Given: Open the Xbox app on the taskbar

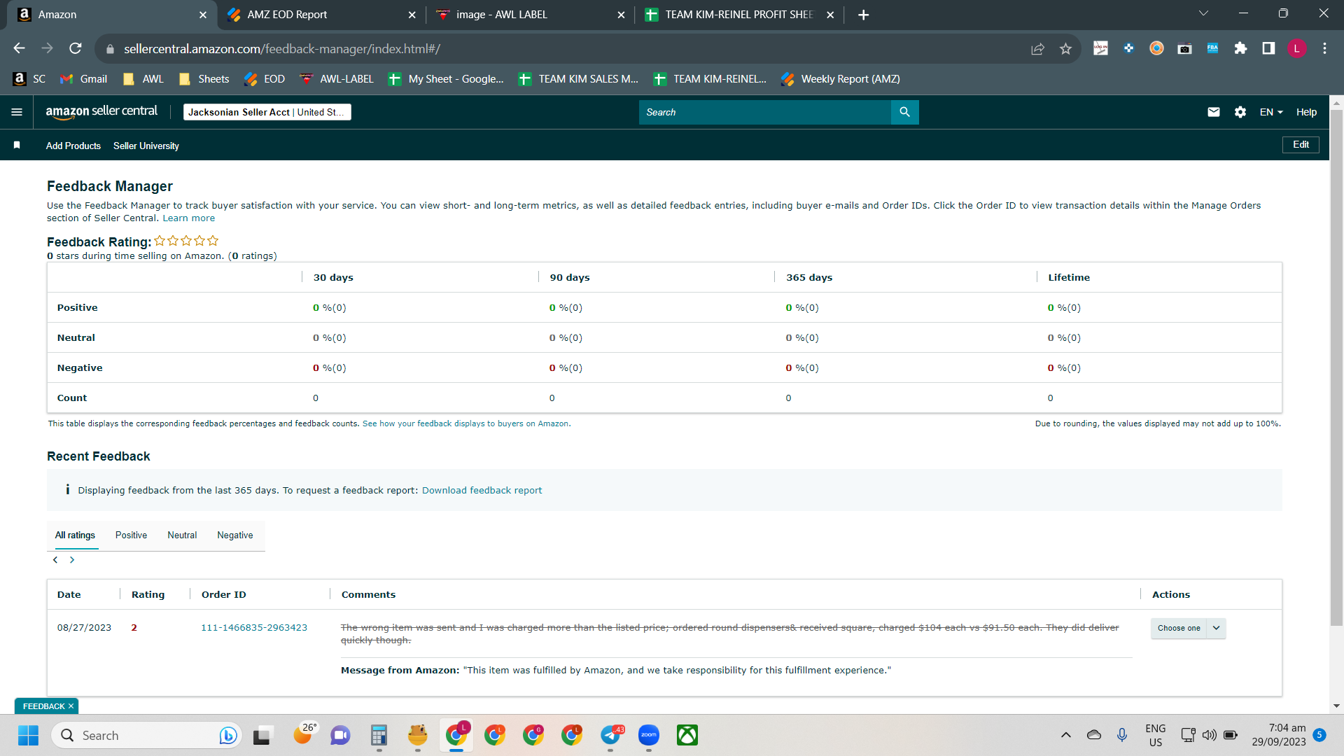Looking at the screenshot, I should 687,735.
